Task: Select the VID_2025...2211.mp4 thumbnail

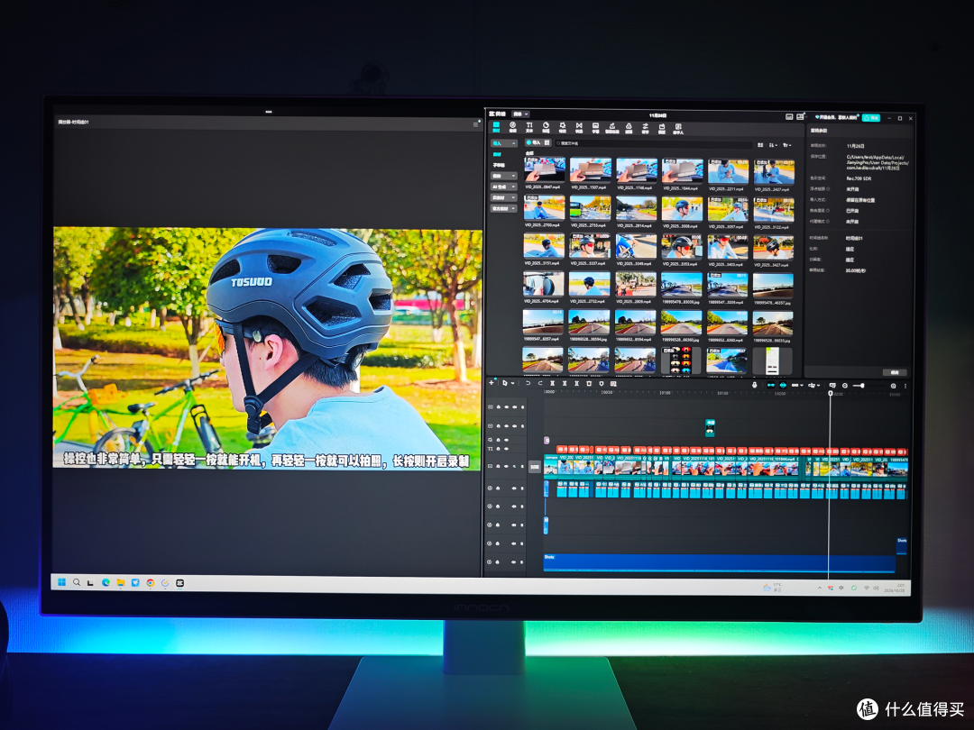Action: pos(728,170)
